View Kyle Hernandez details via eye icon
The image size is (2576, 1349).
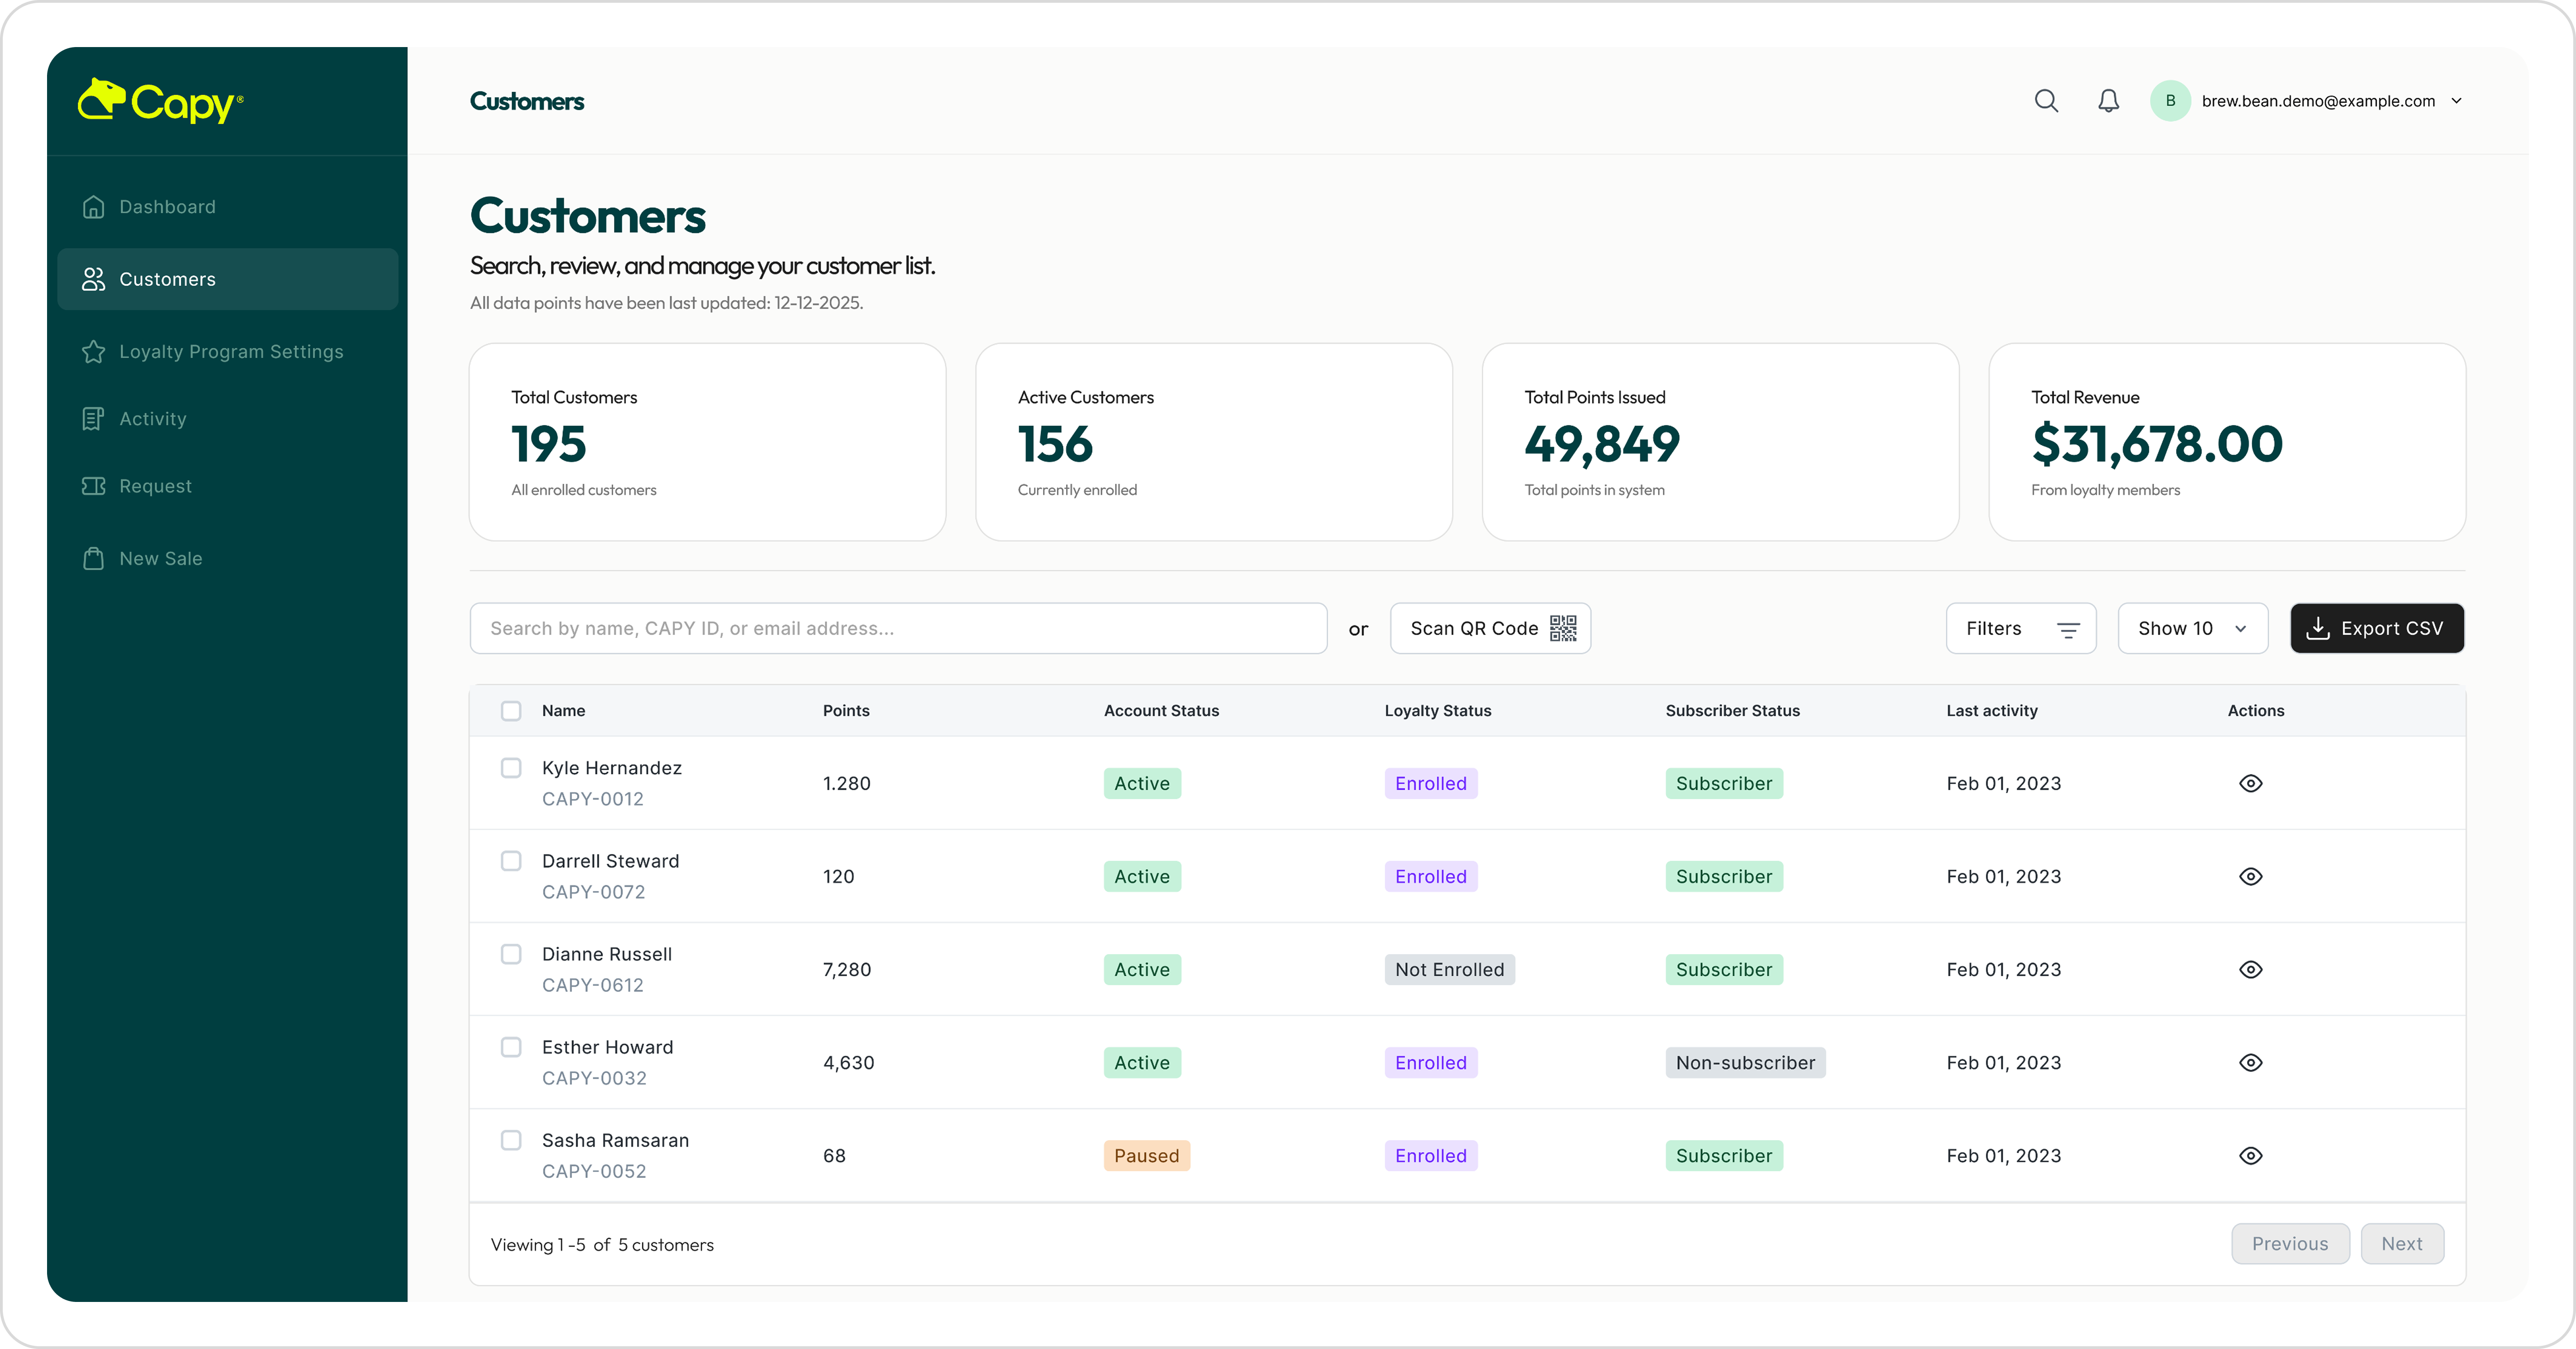pyautogui.click(x=2250, y=783)
